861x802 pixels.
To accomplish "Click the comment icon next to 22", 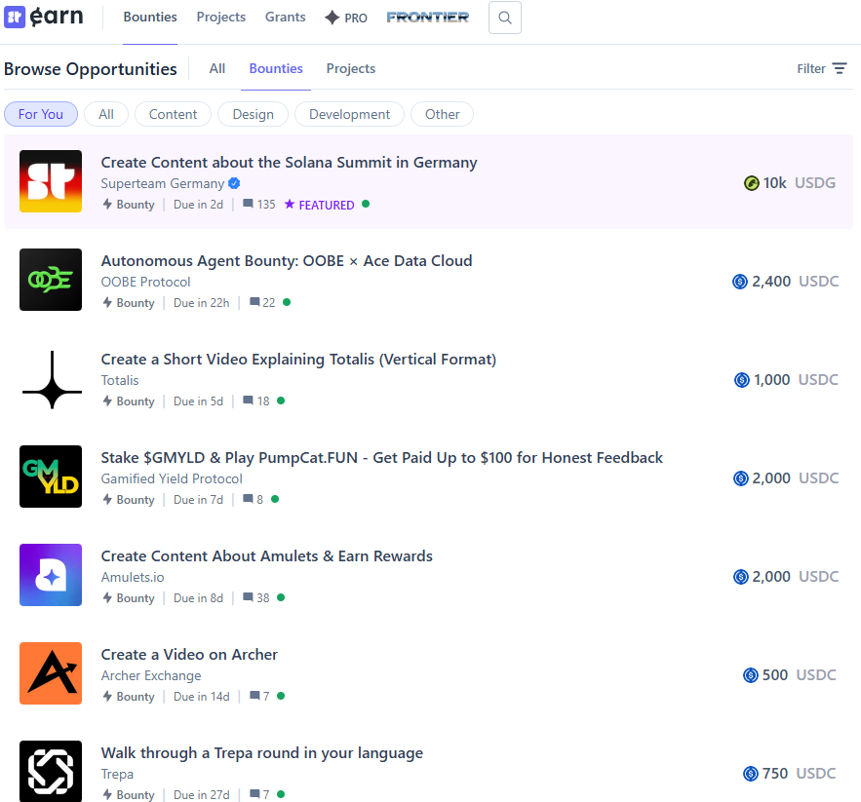I will [254, 302].
